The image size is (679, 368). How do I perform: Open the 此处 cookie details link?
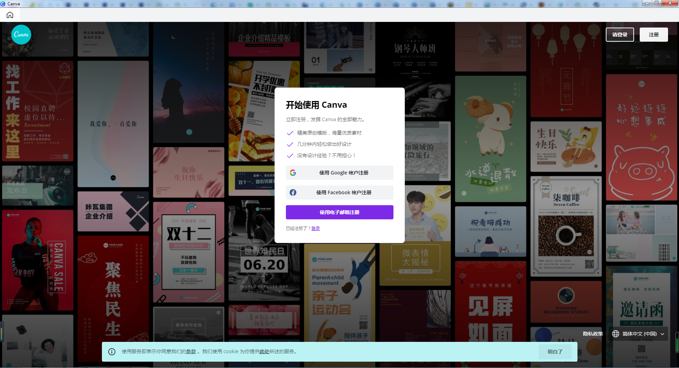[264, 352]
